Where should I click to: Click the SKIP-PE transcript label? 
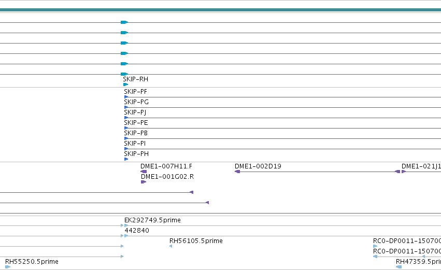(x=136, y=123)
